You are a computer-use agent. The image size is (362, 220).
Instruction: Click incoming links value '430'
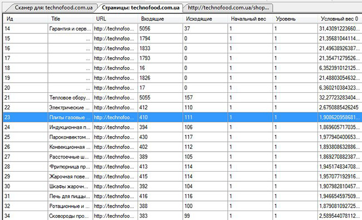[x=160, y=137]
